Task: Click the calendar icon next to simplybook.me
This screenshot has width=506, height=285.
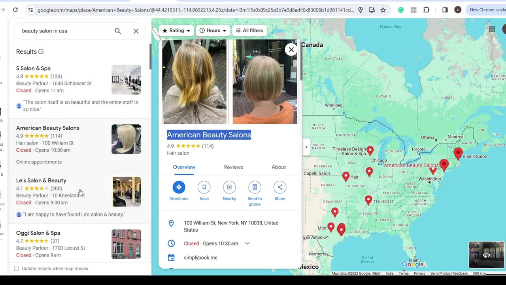Action: point(171,258)
